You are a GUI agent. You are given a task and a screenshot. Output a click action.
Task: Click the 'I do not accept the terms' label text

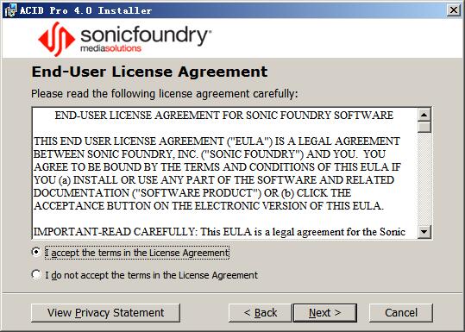[x=152, y=275]
